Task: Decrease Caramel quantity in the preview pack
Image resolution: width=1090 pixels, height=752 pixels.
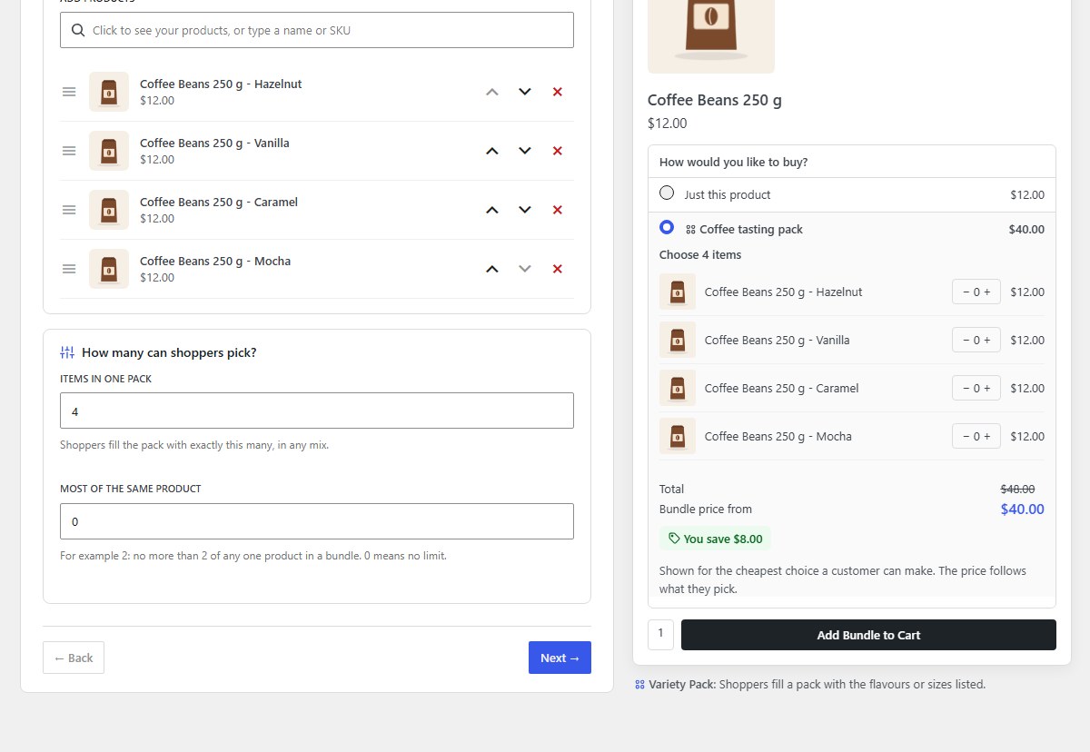Action: pos(965,389)
